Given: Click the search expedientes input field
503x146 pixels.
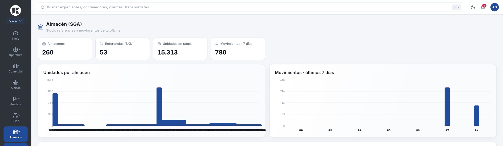Looking at the screenshot, I should (251, 7).
